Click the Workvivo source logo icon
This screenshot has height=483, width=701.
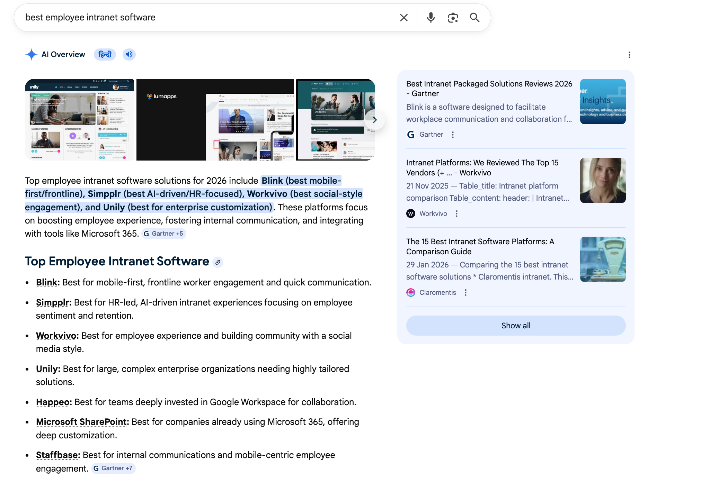coord(410,213)
